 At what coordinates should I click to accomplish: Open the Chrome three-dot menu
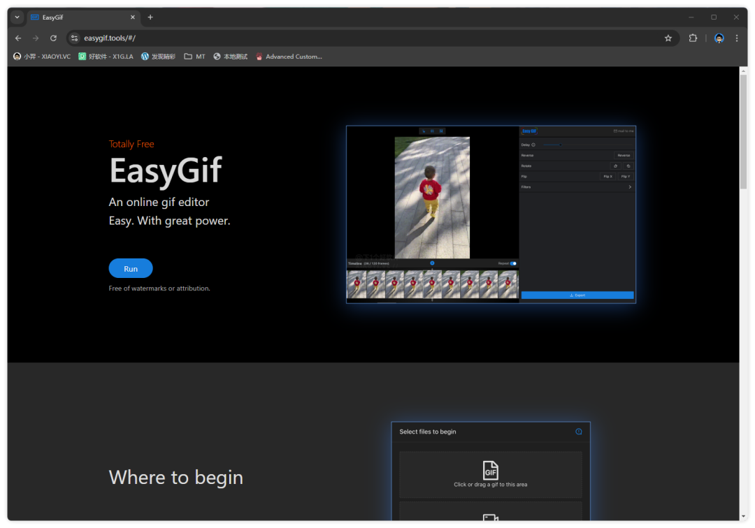(x=737, y=38)
